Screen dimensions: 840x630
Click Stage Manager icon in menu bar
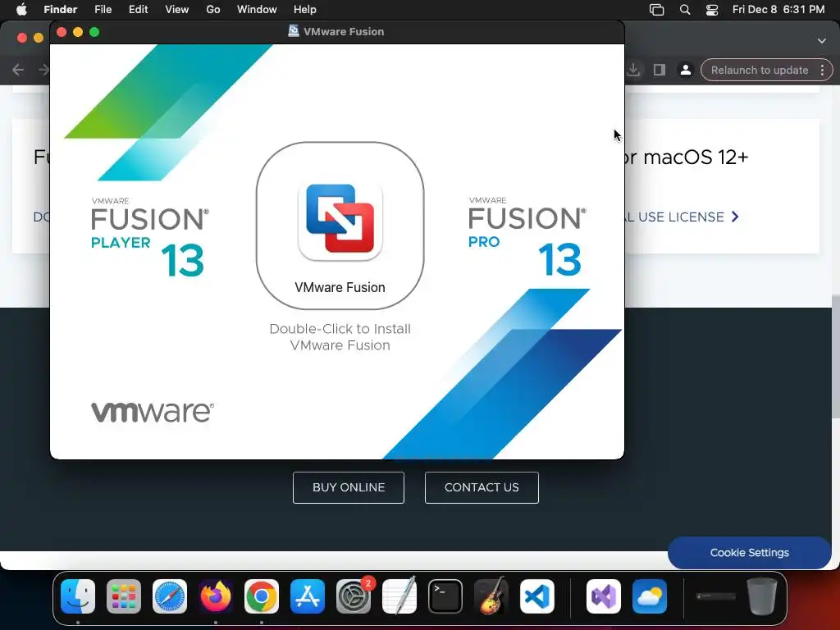point(656,10)
